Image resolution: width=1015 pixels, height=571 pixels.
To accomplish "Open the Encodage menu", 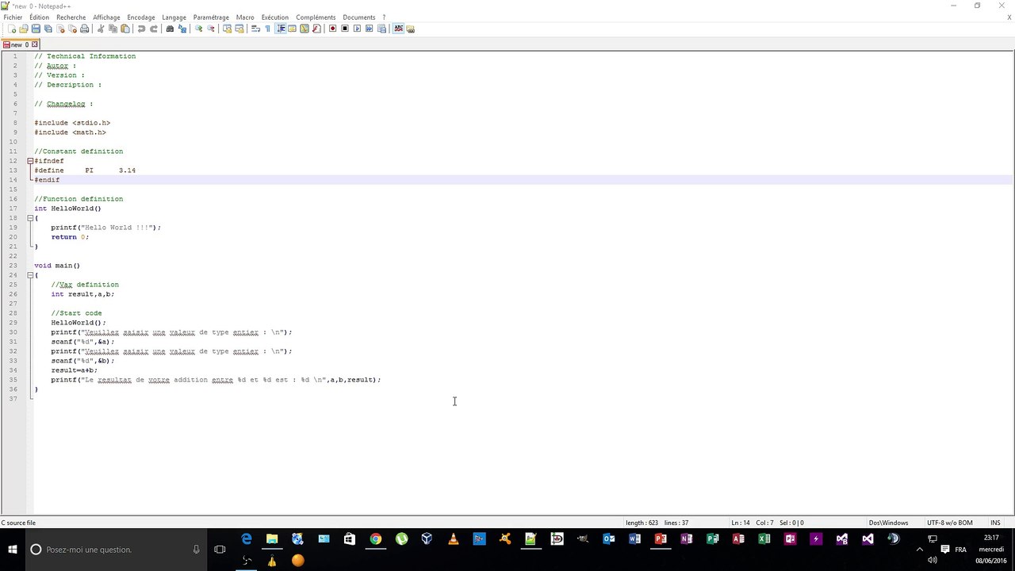I will click(141, 17).
